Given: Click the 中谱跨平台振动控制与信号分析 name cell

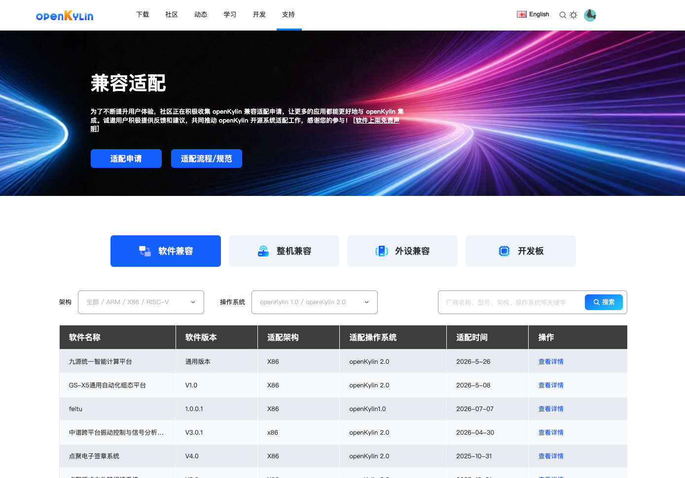Looking at the screenshot, I should 116,433.
